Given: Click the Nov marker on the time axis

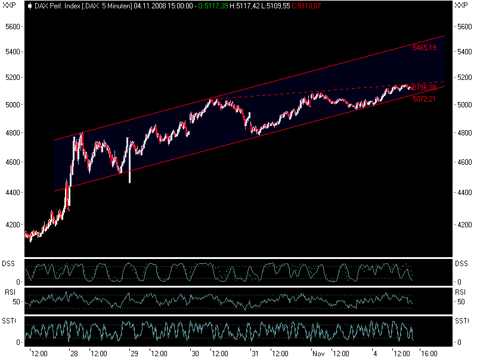Looking at the screenshot, I should [x=318, y=354].
